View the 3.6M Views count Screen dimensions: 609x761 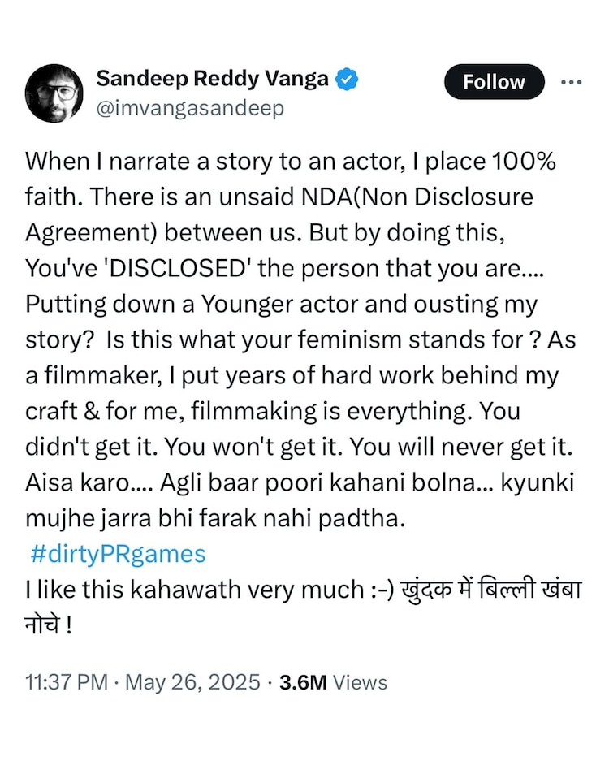pyautogui.click(x=333, y=683)
